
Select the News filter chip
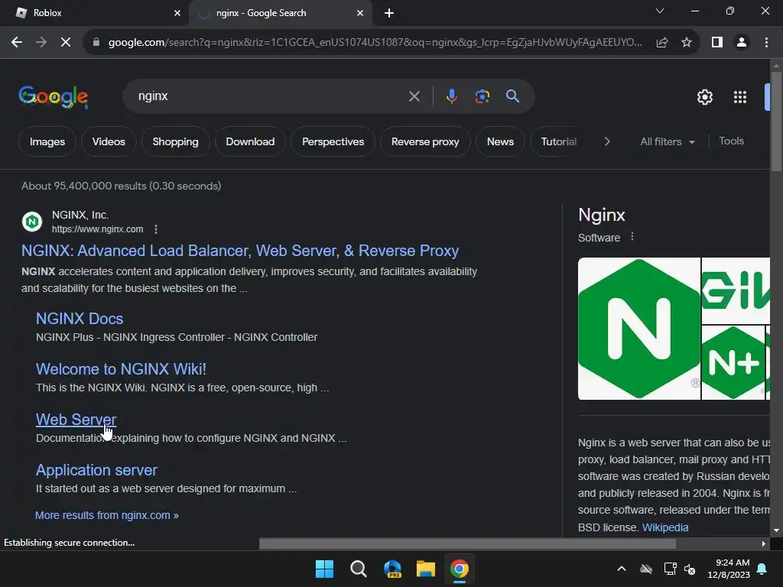[500, 141]
